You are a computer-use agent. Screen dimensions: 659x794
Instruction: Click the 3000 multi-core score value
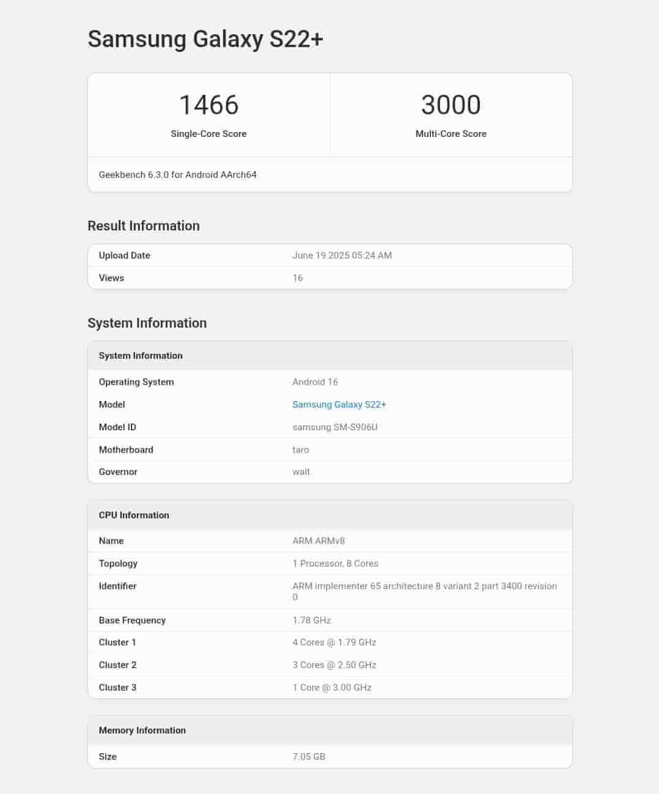coord(451,105)
